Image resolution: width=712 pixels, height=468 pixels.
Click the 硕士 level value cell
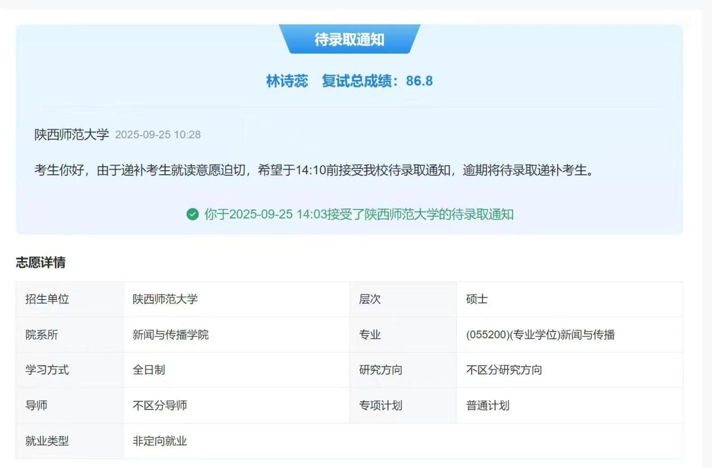pyautogui.click(x=477, y=299)
